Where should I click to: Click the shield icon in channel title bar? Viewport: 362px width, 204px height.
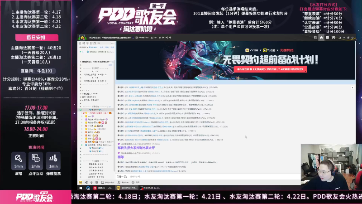tap(171, 38)
